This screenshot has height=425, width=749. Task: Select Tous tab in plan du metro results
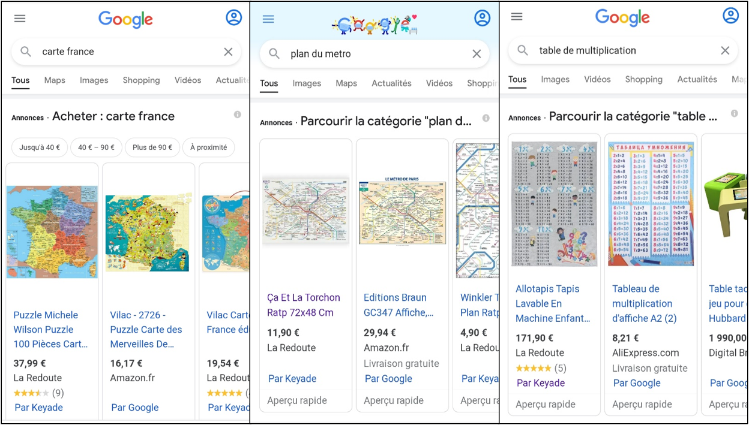tap(269, 83)
